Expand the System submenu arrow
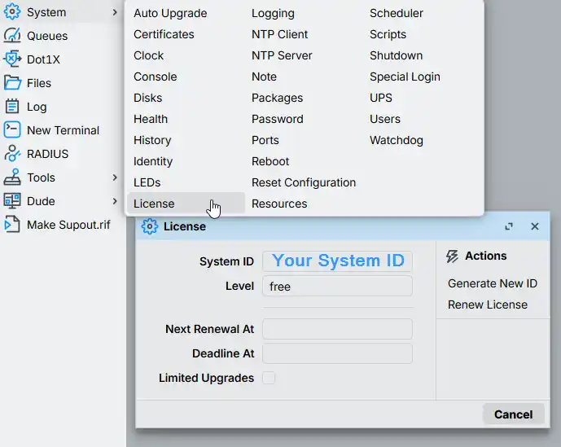Viewport: 561px width, 447px height. 115,12
